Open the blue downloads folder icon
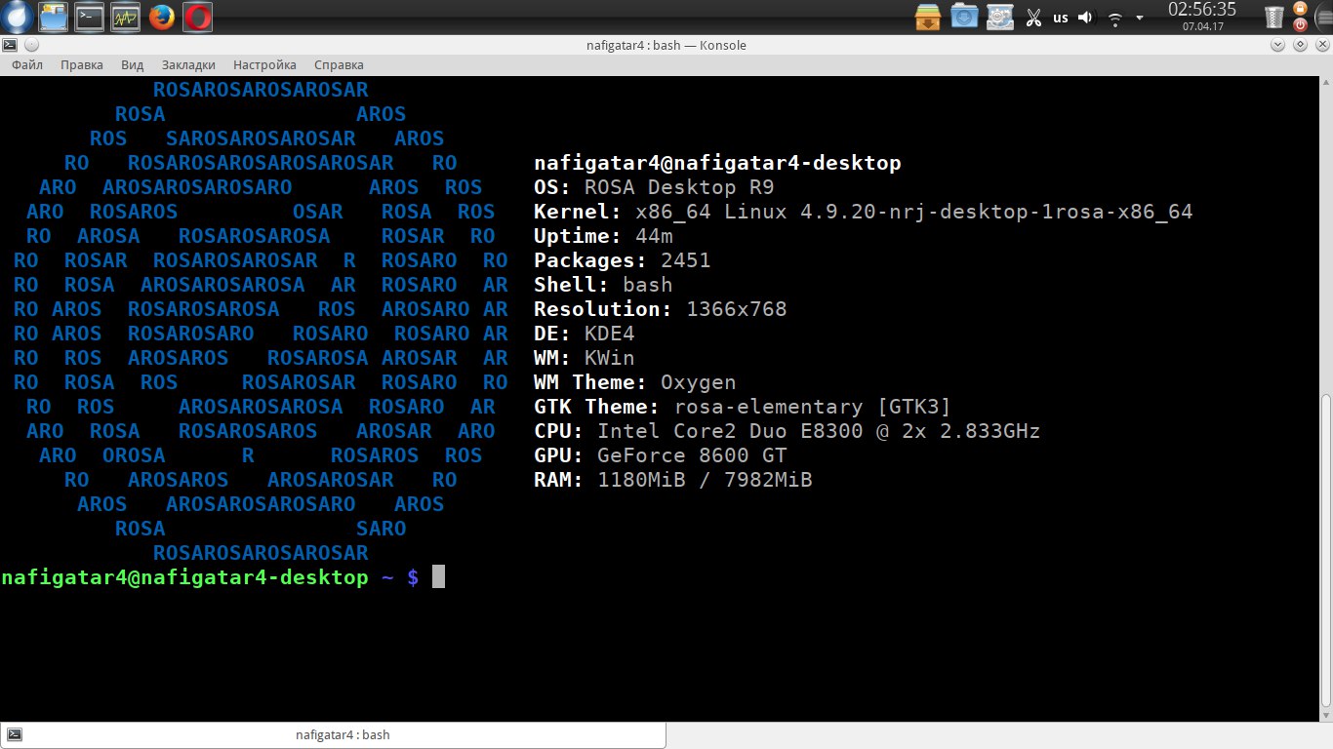Image resolution: width=1333 pixels, height=749 pixels. [x=964, y=17]
